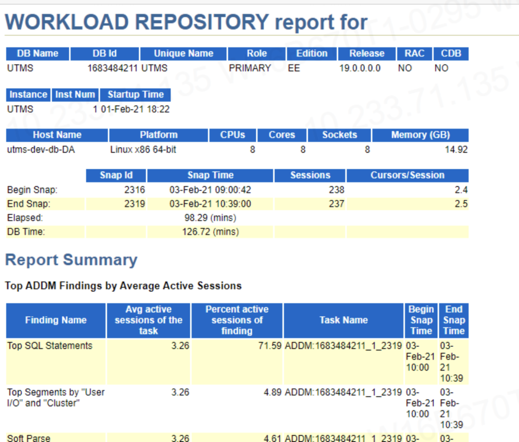Click end snap time 03-Feb-21 10:39:00

tap(210, 204)
